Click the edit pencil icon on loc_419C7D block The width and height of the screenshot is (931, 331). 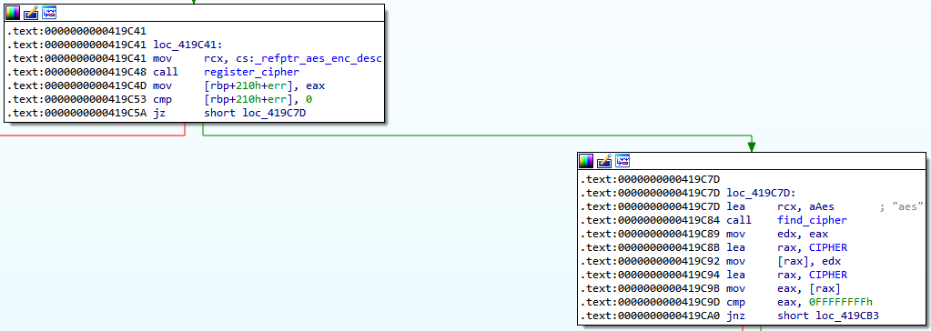pos(604,160)
